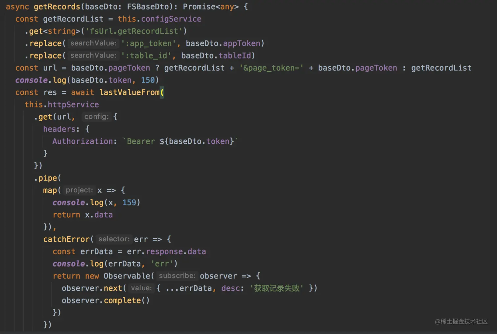Click this.httpService expression
This screenshot has width=497, height=334.
click(x=61, y=105)
